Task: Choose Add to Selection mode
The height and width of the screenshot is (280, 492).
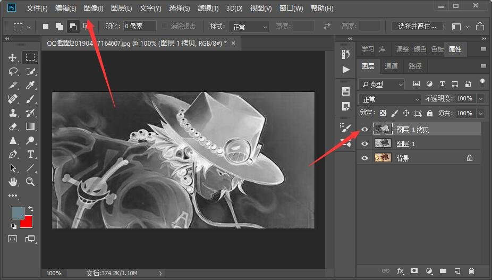Action: tap(60, 27)
